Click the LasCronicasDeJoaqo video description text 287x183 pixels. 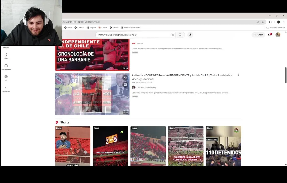pyautogui.click(x=180, y=93)
